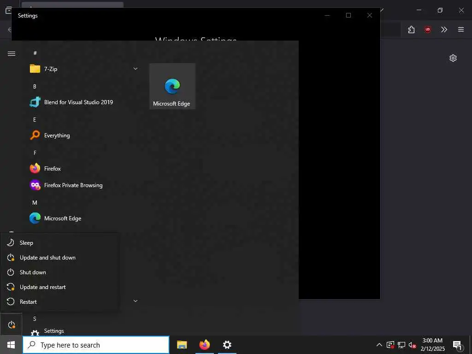Maximize the Settings window
Screen dimensions: 472x354
(348, 15)
